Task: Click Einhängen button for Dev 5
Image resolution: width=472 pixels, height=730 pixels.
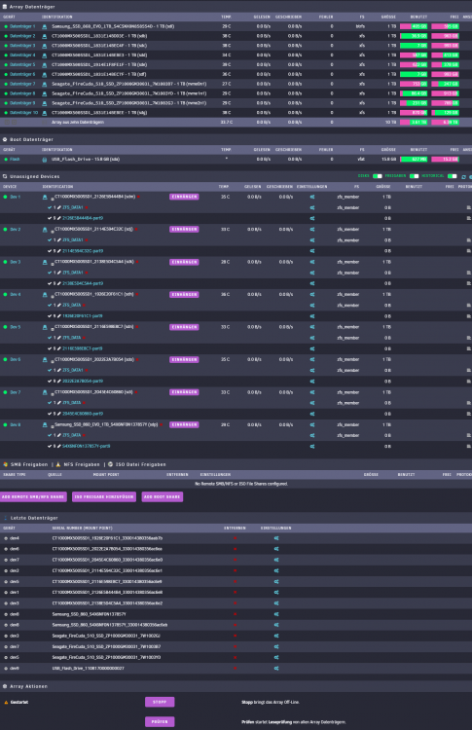Action: pyautogui.click(x=184, y=327)
